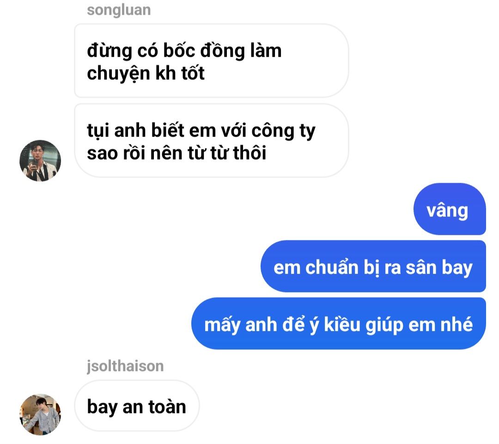Open jsolthaison's profile picture avatar

[40, 414]
